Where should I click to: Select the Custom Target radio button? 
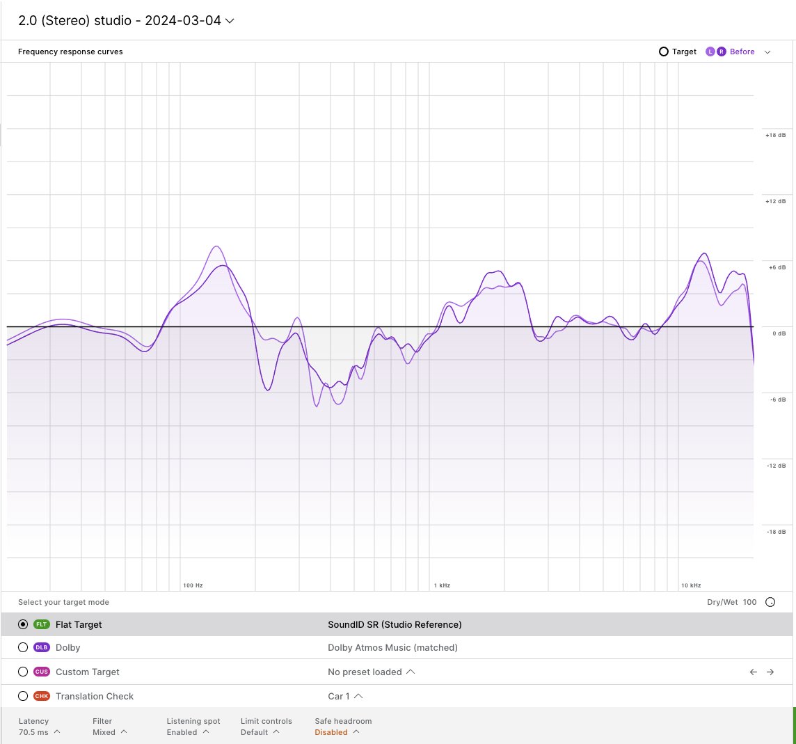(x=23, y=672)
